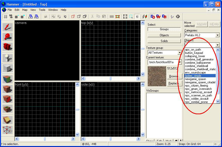Select the Magnify tool
Screen dimensions: 222x147
pos(8,37)
